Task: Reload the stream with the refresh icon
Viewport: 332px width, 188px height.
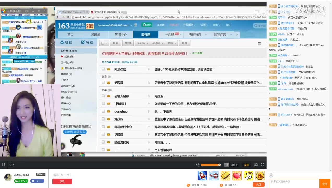Action: pyautogui.click(x=11, y=164)
